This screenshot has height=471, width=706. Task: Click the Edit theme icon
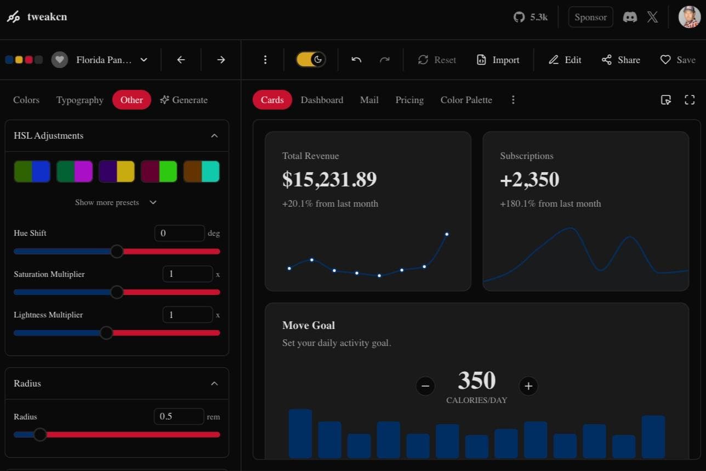(x=564, y=60)
